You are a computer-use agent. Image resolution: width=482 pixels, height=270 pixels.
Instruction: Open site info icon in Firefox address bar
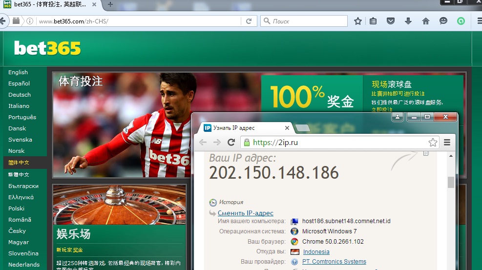[x=30, y=21]
